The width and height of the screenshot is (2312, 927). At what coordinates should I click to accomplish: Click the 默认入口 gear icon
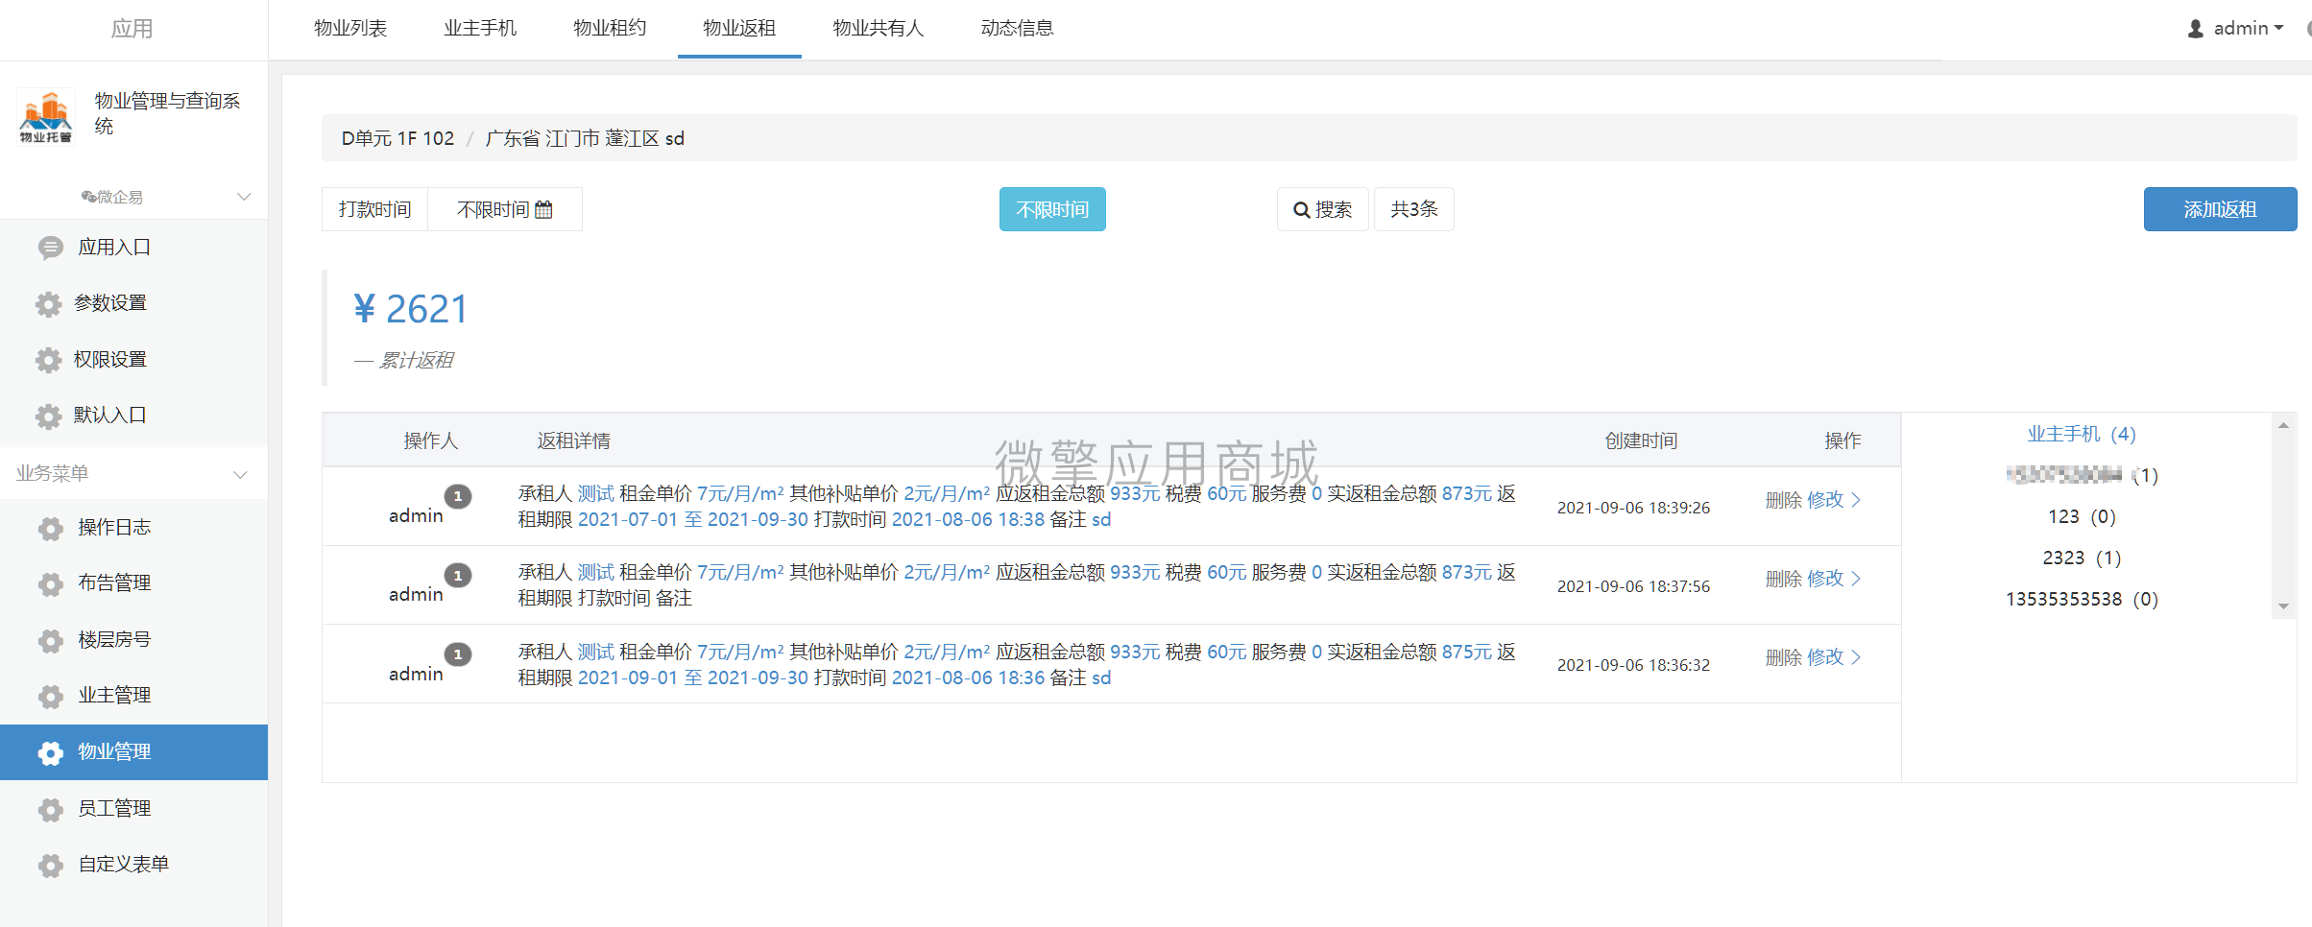[49, 416]
